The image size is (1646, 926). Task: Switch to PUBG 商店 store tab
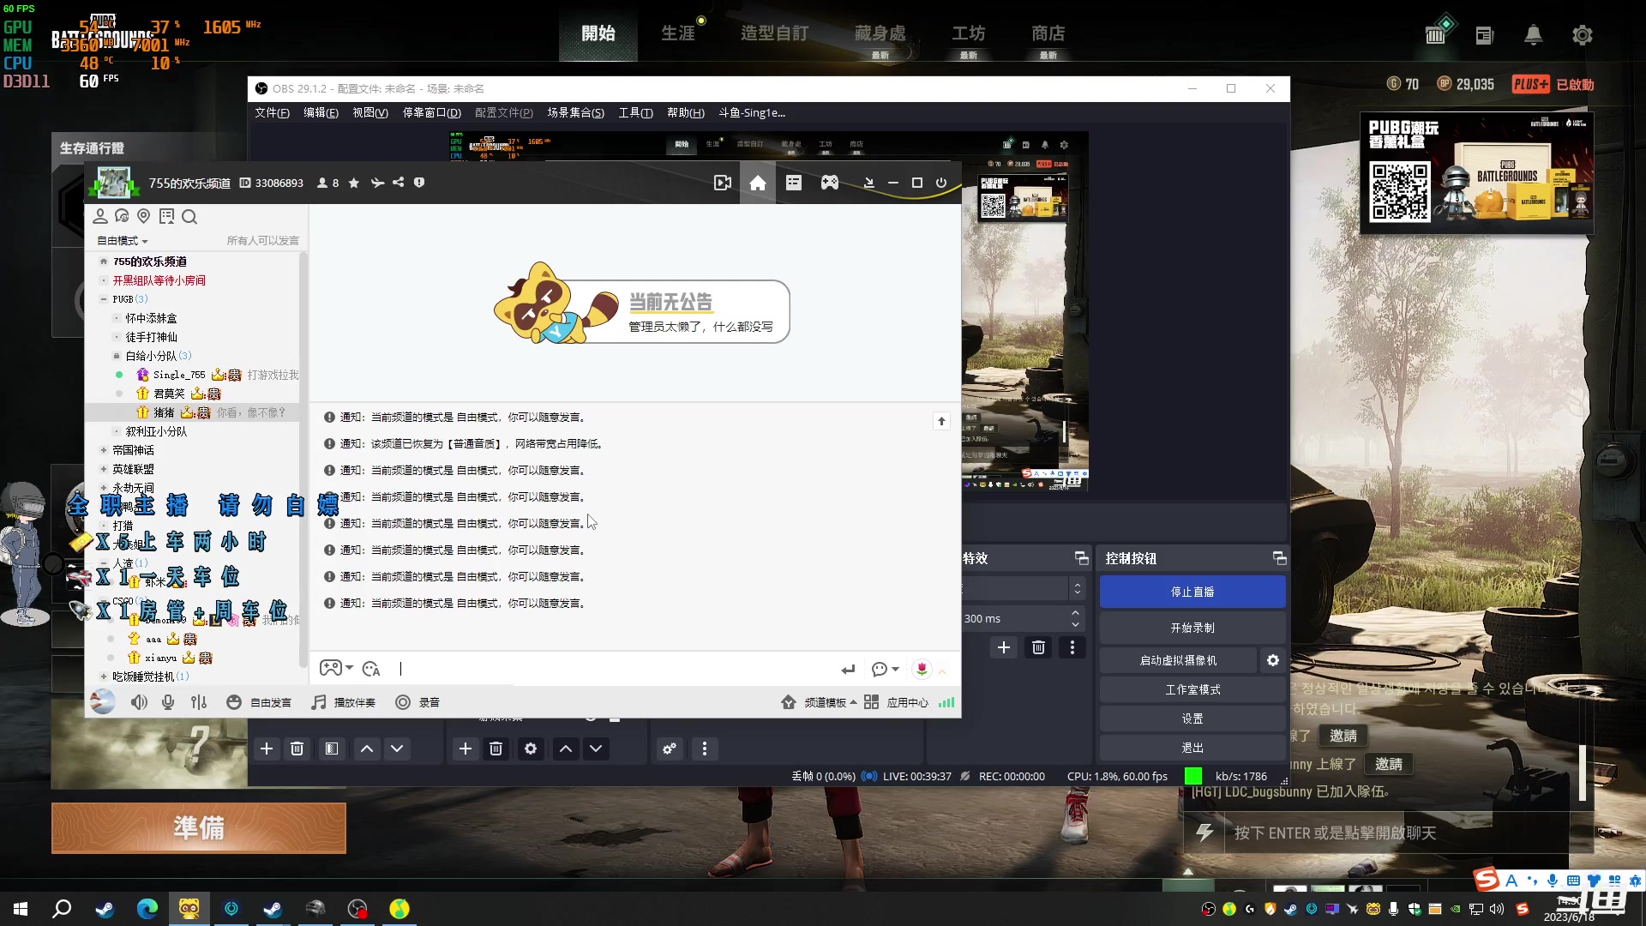(1048, 33)
